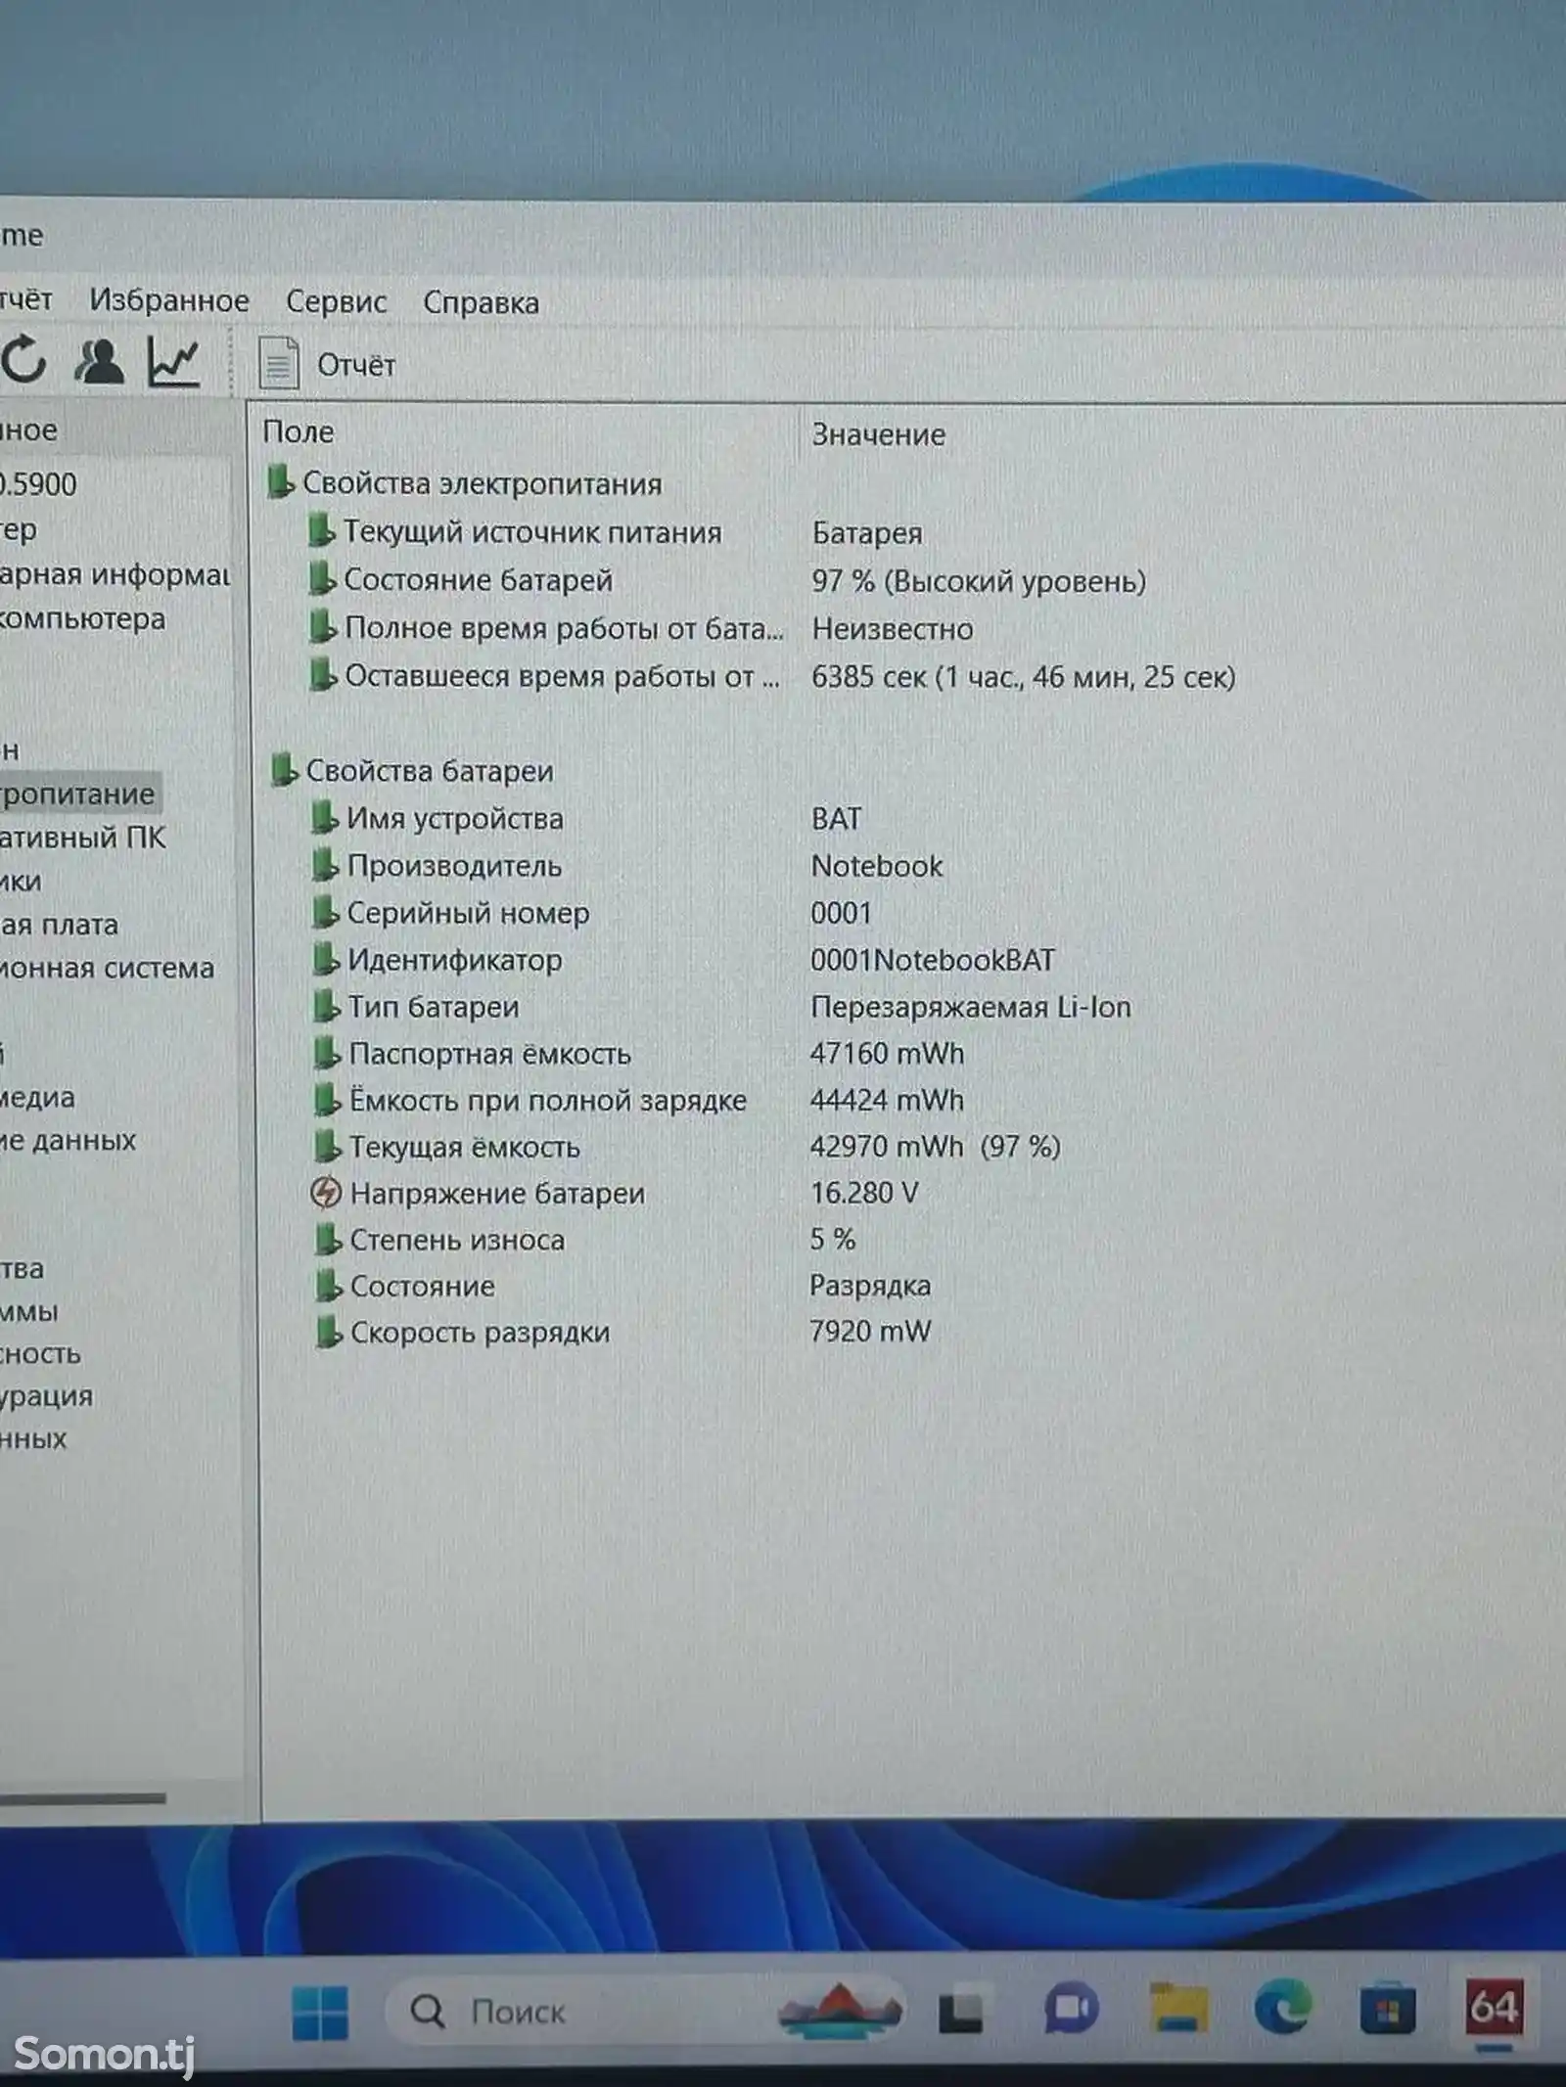The height and width of the screenshot is (2087, 1566).
Task: Click the Отчёт report button
Action: click(328, 365)
